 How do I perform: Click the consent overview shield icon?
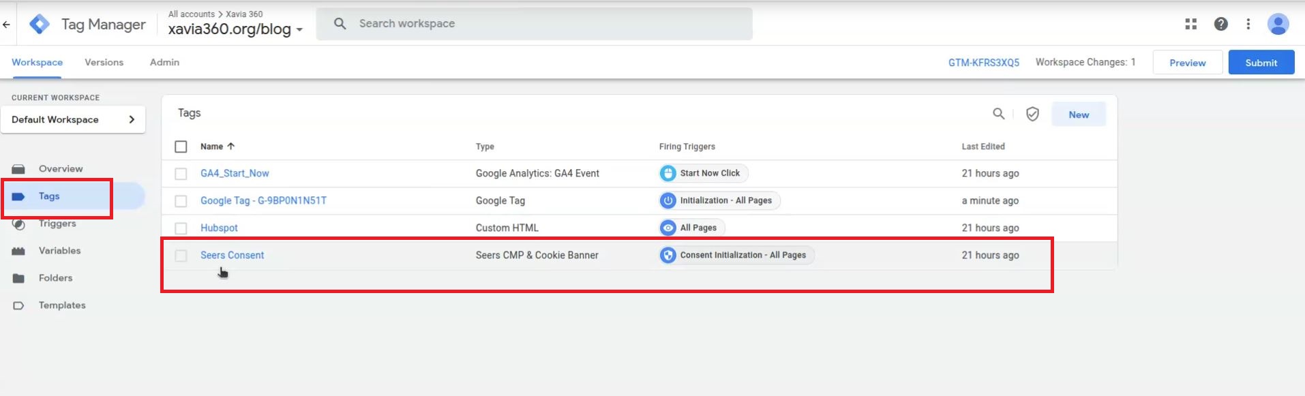pos(1032,114)
